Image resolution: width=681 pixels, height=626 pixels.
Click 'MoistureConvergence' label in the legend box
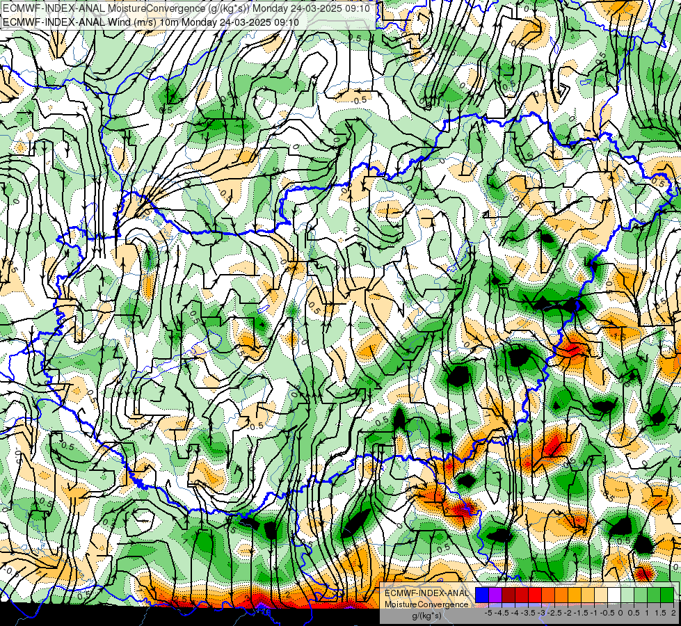(426, 604)
